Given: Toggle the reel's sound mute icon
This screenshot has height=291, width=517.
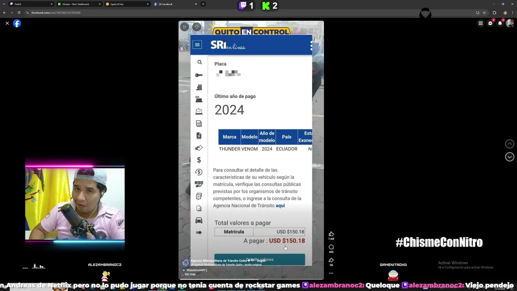Looking at the screenshot, I should click(196, 27).
